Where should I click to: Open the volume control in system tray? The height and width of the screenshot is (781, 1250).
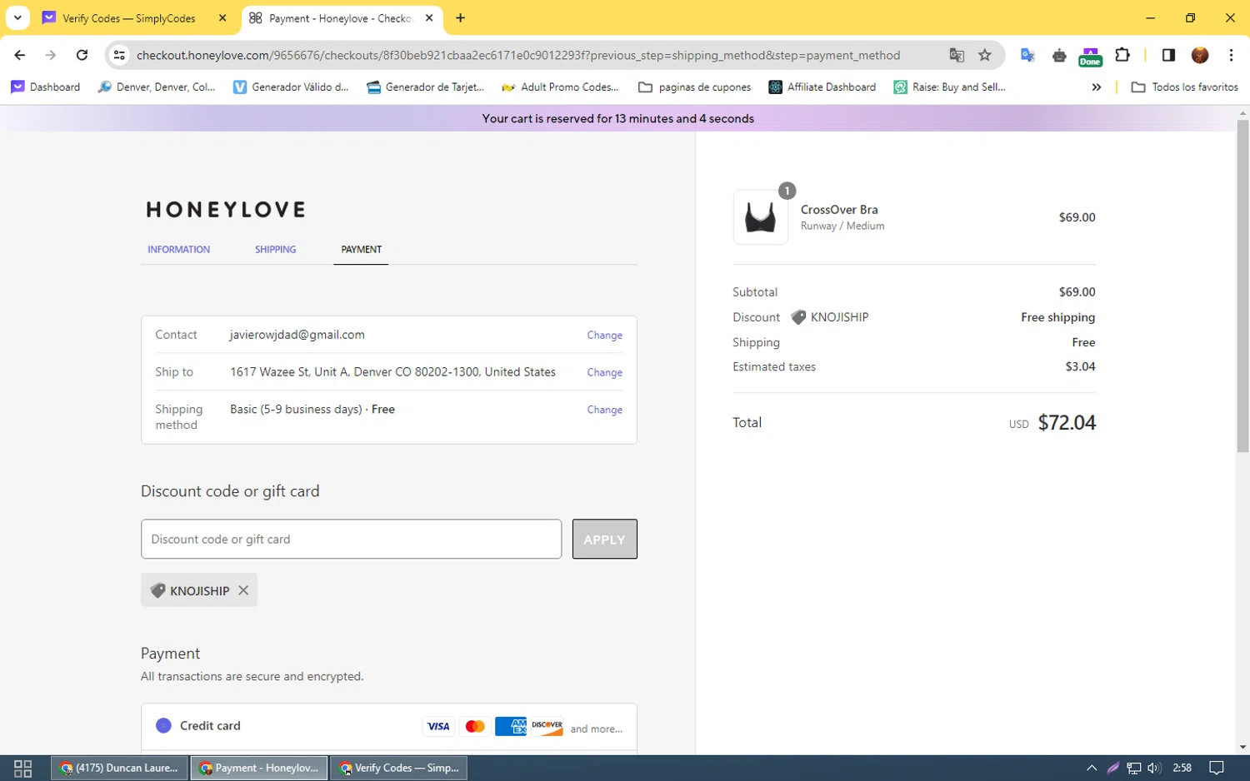tap(1154, 768)
